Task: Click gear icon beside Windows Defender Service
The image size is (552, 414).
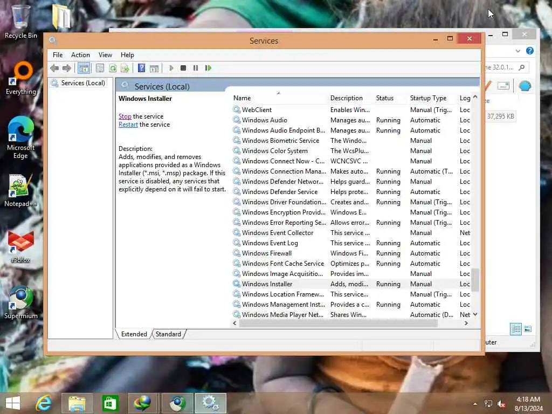Action: 237,192
